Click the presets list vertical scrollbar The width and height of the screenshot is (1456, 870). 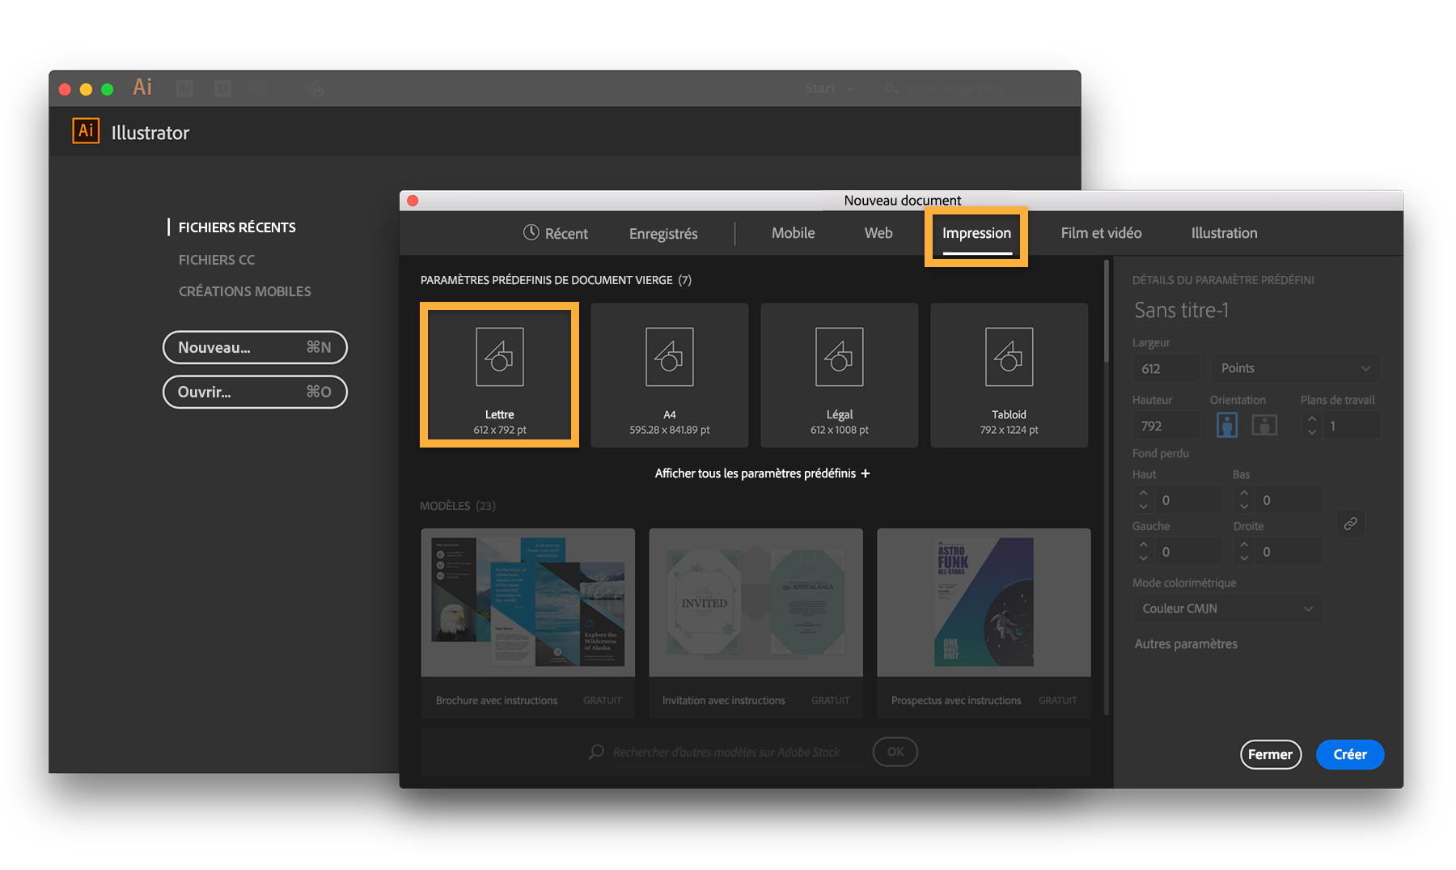pos(1106,312)
